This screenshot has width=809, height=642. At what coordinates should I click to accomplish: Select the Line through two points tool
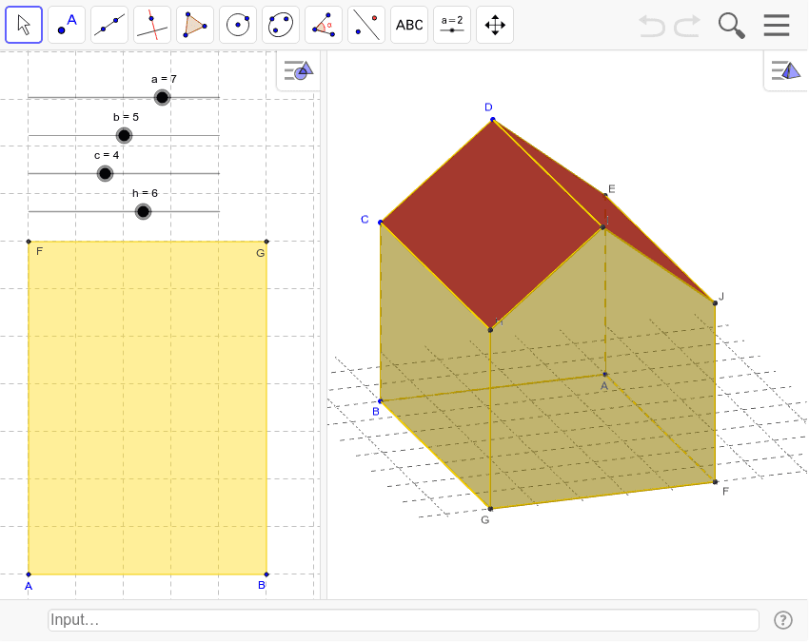point(109,25)
